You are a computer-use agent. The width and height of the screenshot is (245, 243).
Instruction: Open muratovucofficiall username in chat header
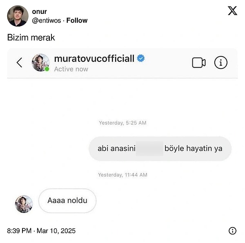(x=94, y=59)
